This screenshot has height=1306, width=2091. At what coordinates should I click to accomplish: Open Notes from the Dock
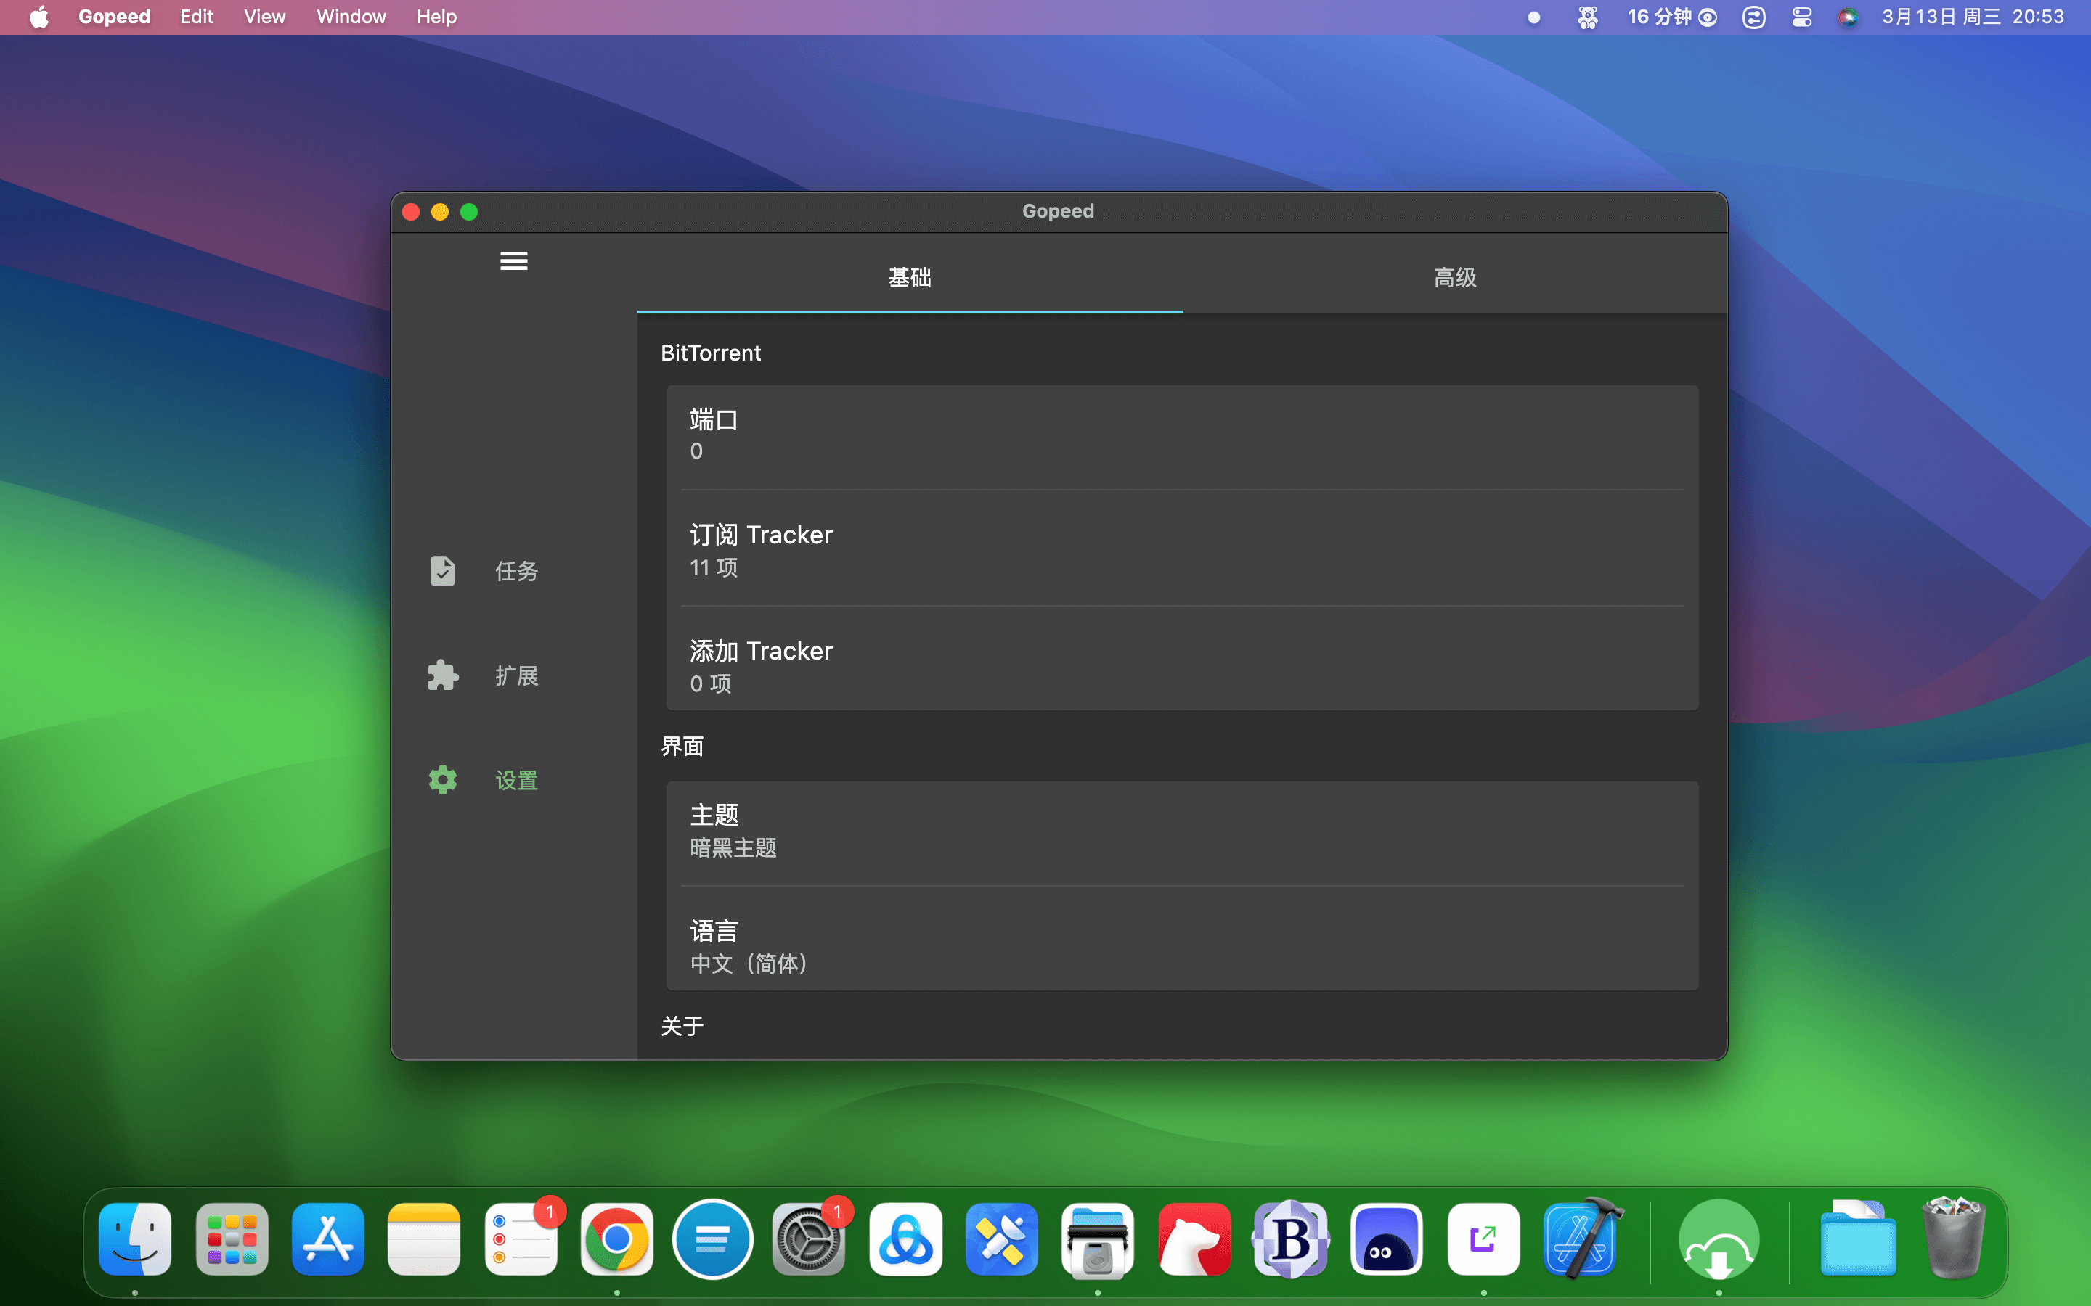[x=423, y=1239]
